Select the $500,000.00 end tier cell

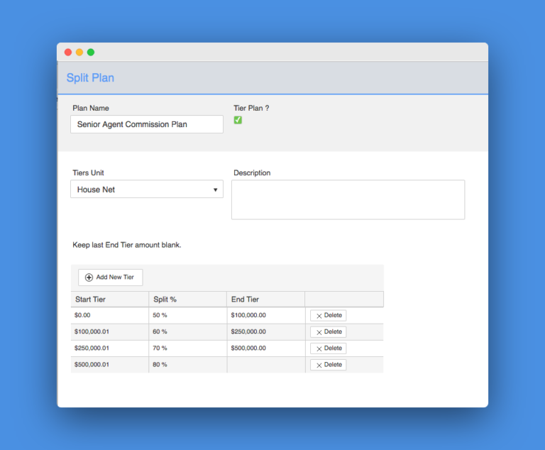coord(266,348)
